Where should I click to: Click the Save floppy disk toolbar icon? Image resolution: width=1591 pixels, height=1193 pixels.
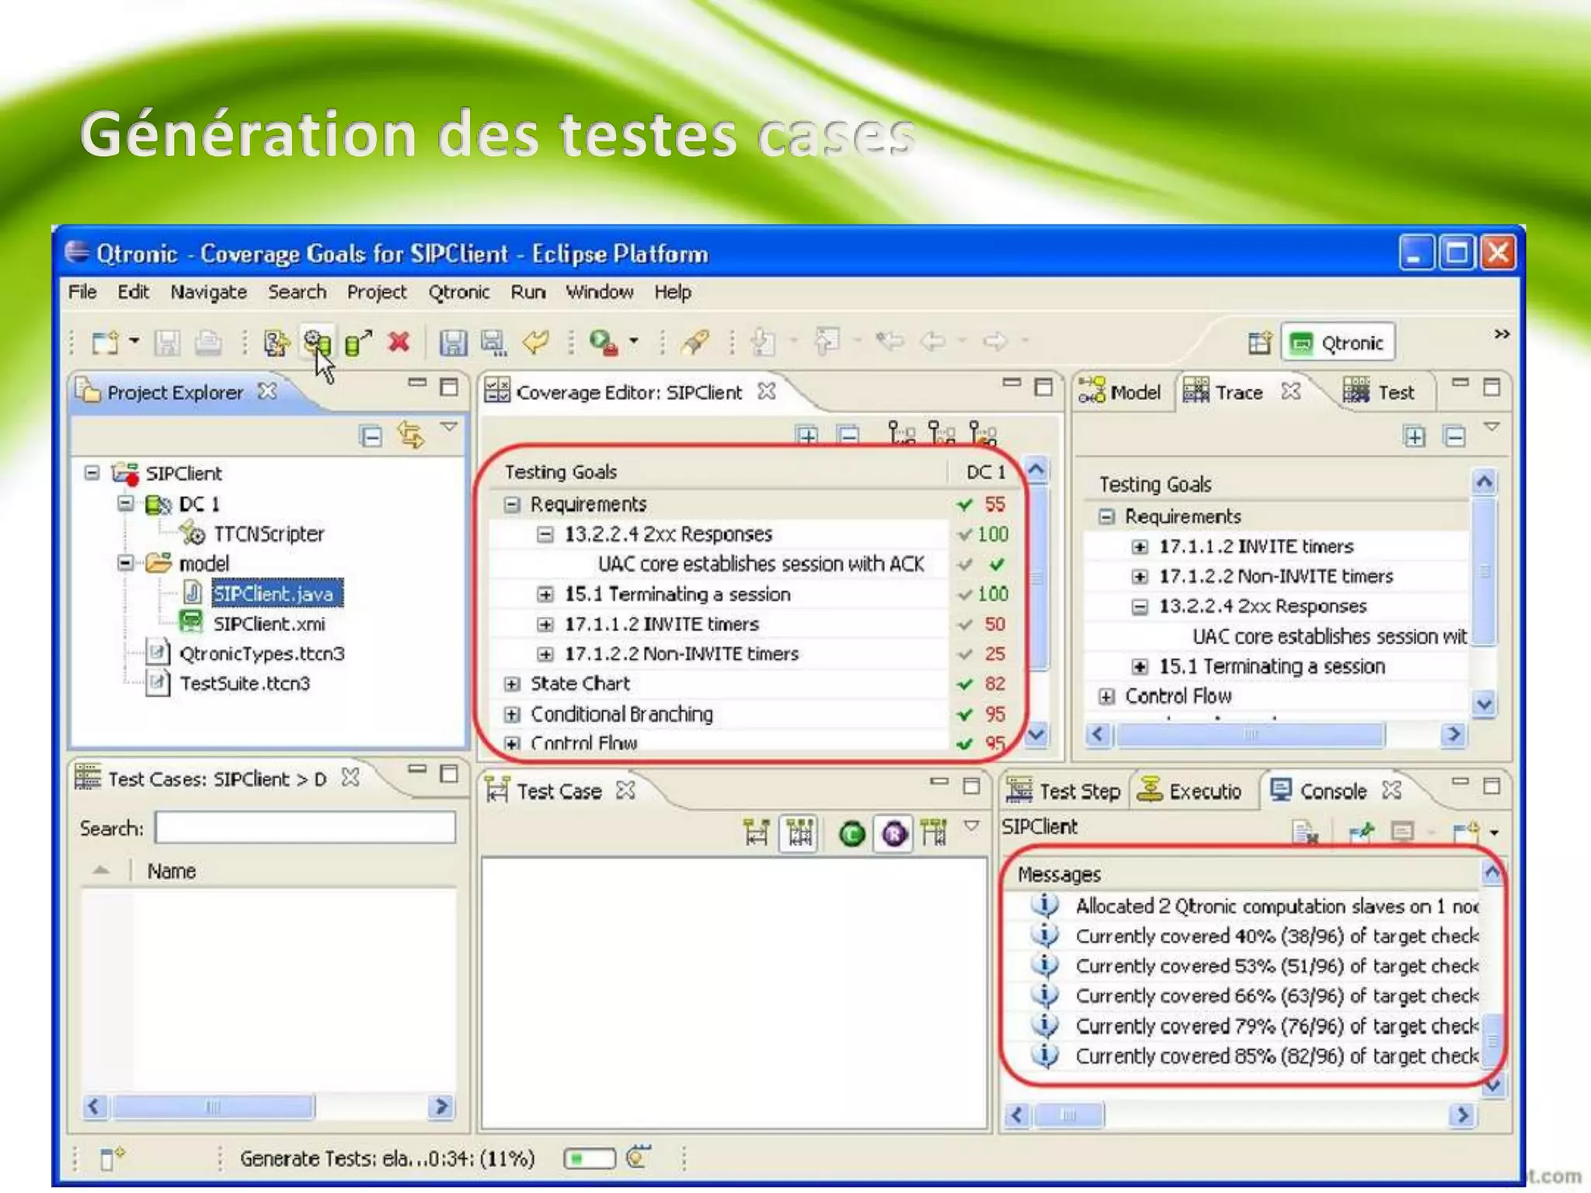point(453,342)
